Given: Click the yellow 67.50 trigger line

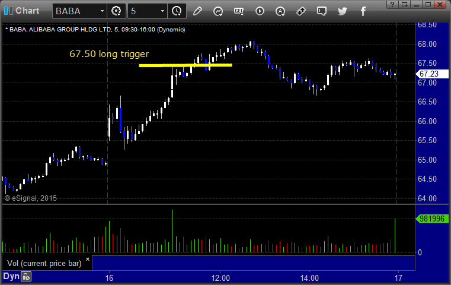Looking at the screenshot, I should point(185,65).
